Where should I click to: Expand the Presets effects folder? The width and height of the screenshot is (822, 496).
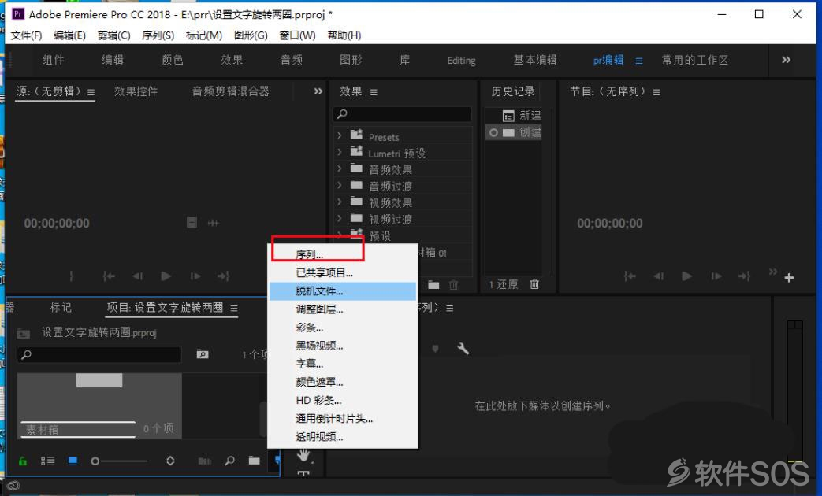coord(339,135)
